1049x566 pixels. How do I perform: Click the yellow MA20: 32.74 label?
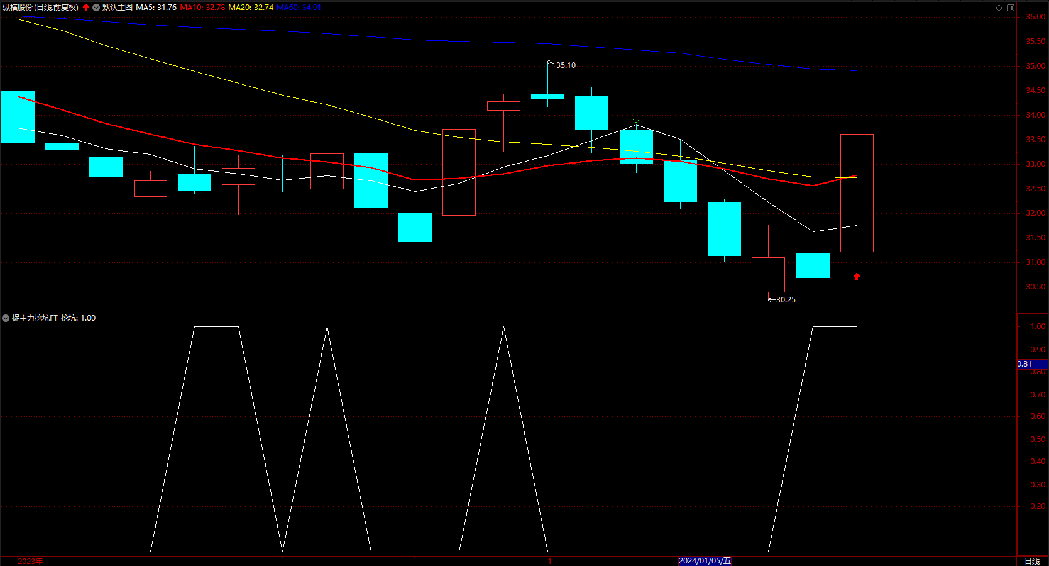point(251,8)
